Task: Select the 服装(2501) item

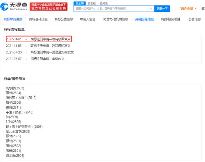Action: coord(13,150)
